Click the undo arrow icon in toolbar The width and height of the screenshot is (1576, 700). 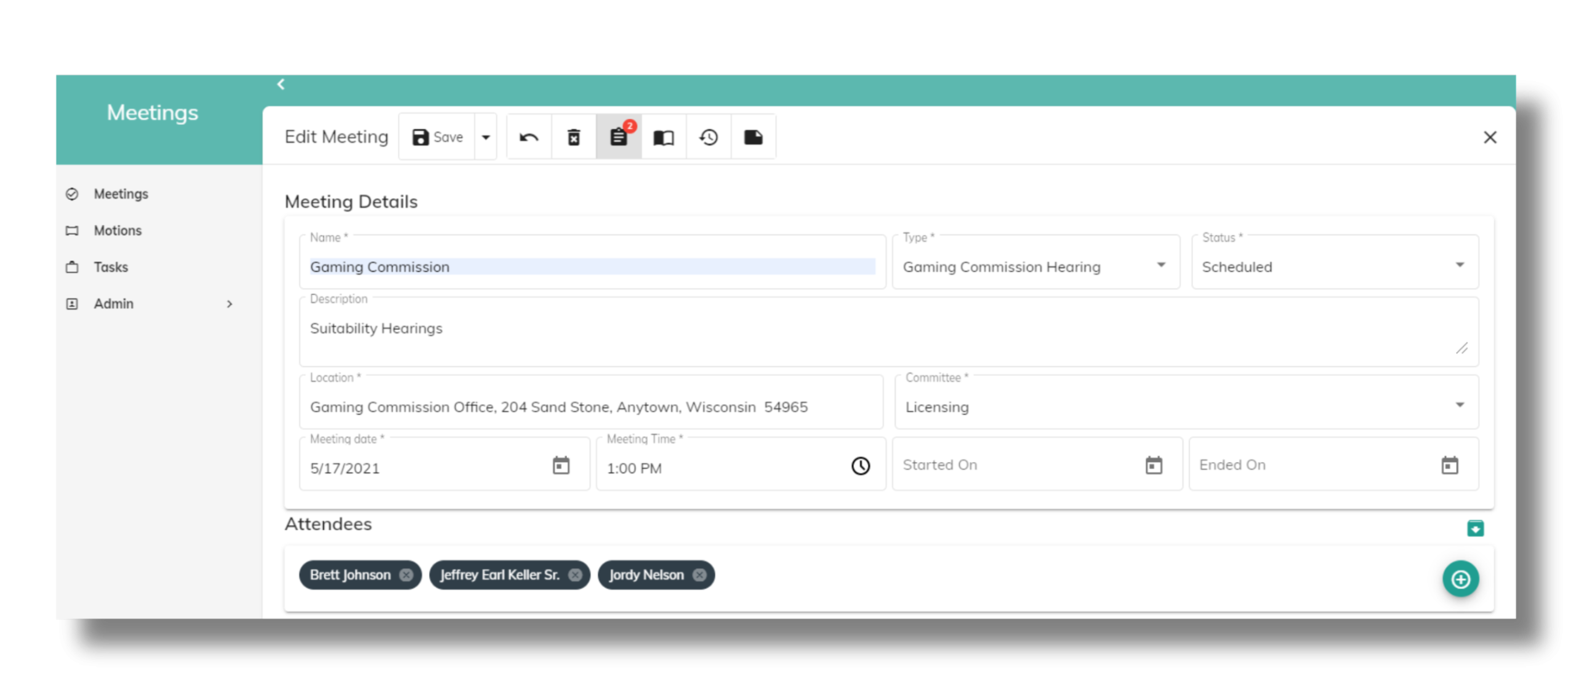529,137
